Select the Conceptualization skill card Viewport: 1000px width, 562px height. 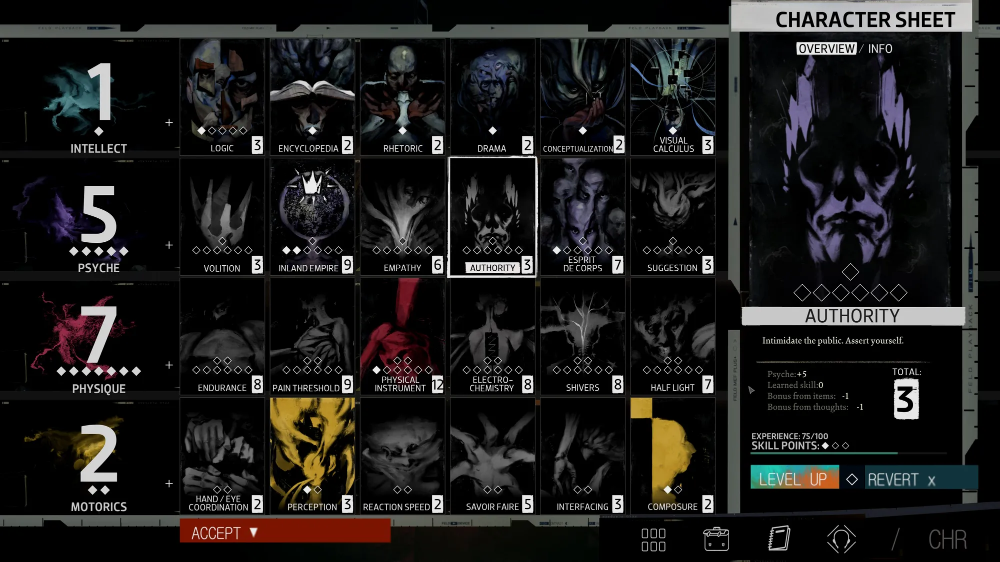pyautogui.click(x=582, y=97)
